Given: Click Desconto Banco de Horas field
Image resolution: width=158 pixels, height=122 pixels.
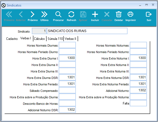Looking at the screenshot, I should [67, 103].
